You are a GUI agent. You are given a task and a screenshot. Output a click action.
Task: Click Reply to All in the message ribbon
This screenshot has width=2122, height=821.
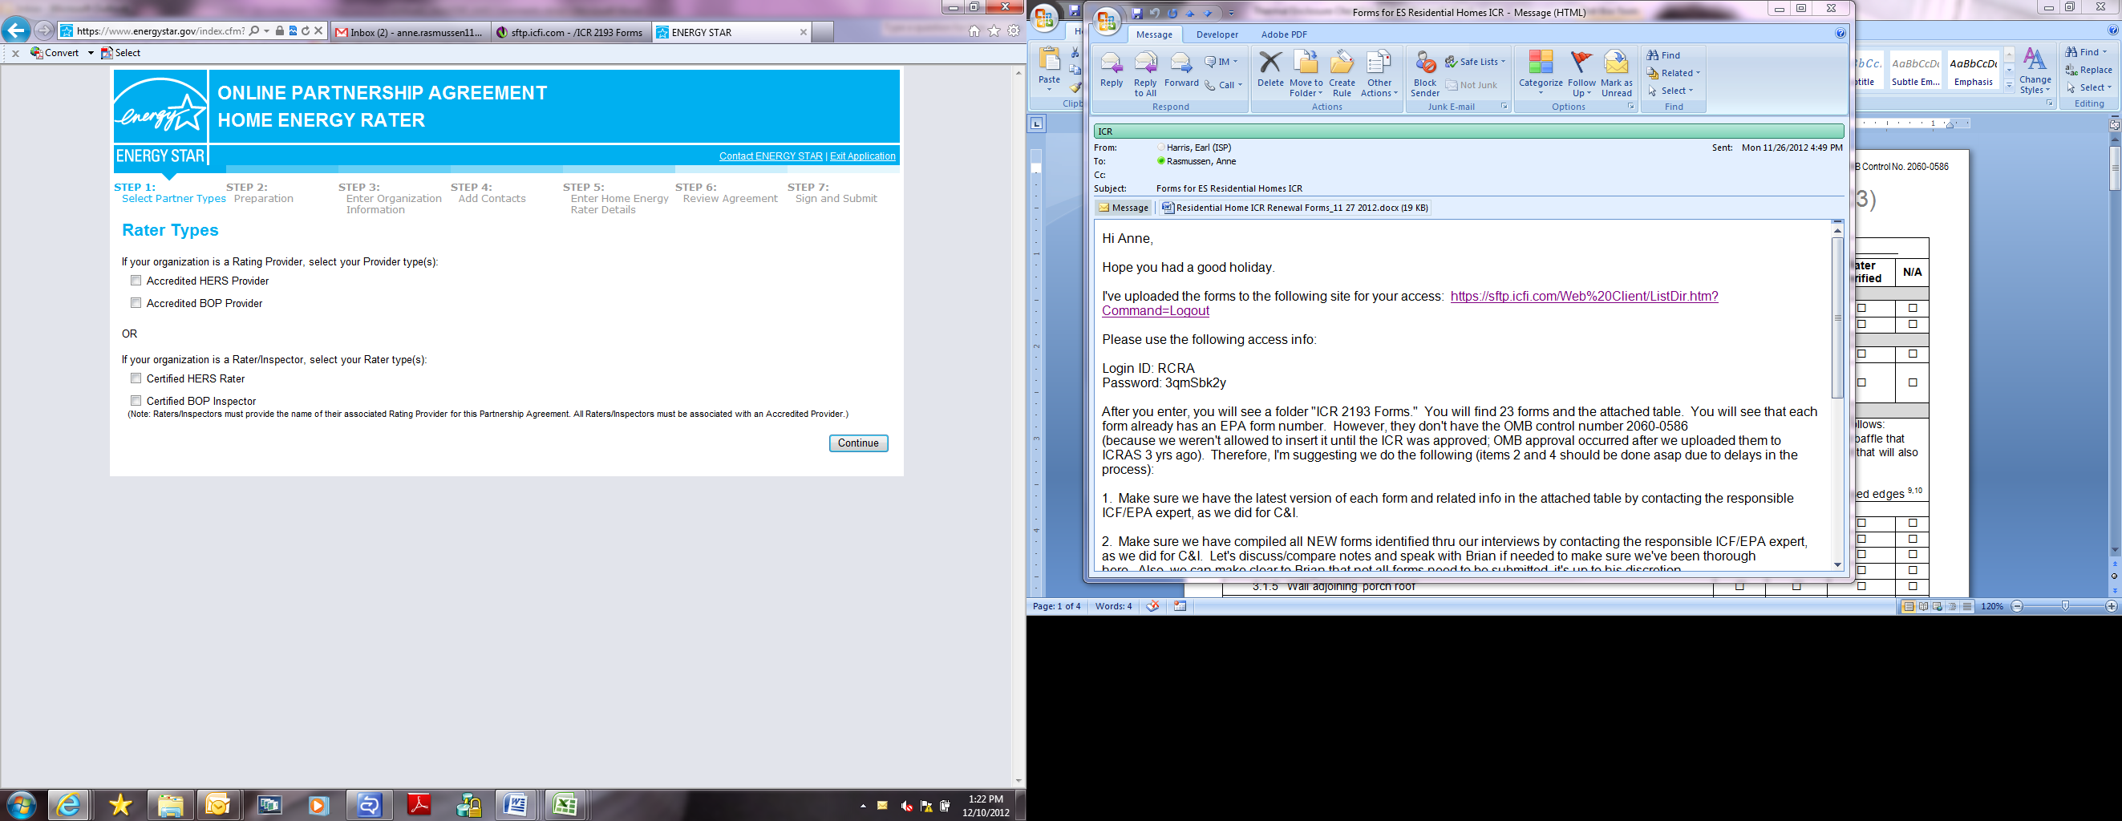coord(1145,74)
